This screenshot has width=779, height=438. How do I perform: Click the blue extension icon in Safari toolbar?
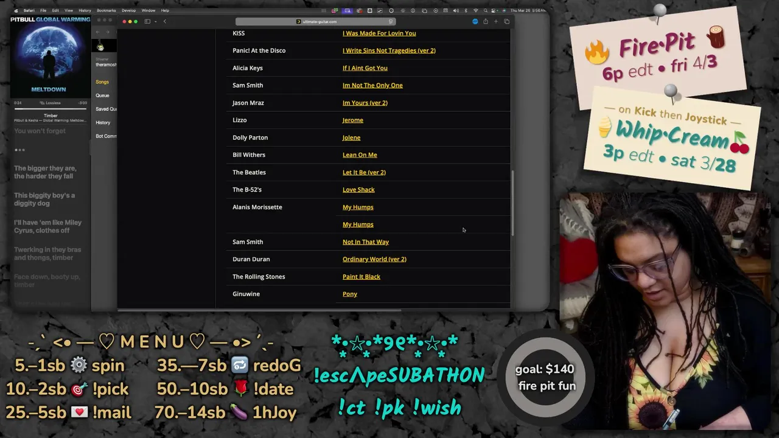pyautogui.click(x=475, y=21)
